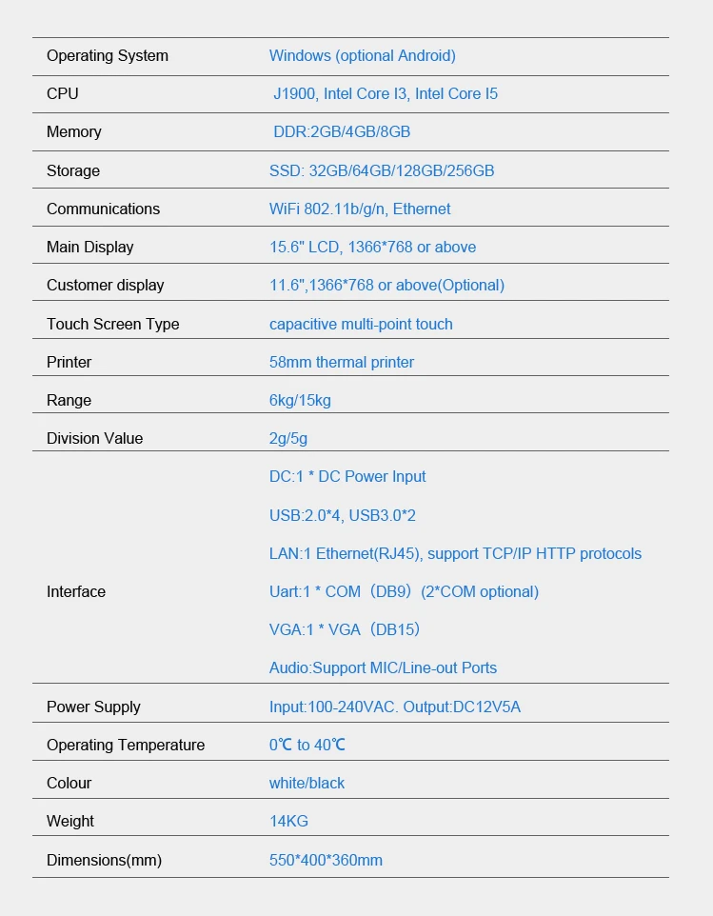
Task: Click the "USB:2.0*4, USB3.0*2" line
Action: click(x=342, y=516)
